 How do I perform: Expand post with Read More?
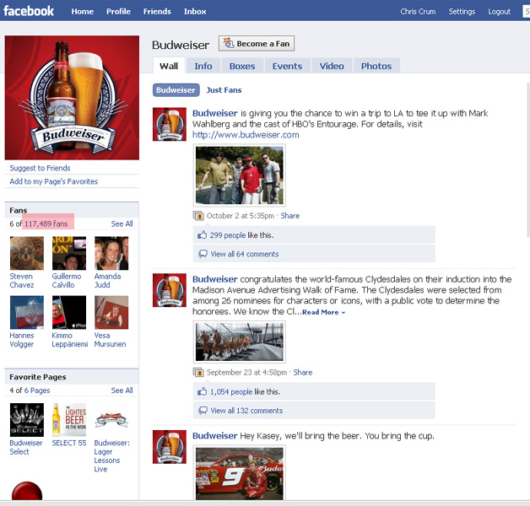322,313
